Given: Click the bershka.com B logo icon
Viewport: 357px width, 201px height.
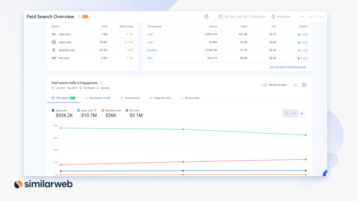Looking at the screenshot, I should click(x=54, y=50).
